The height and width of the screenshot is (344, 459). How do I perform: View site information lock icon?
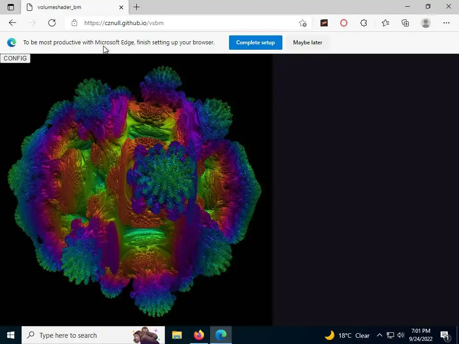click(74, 23)
